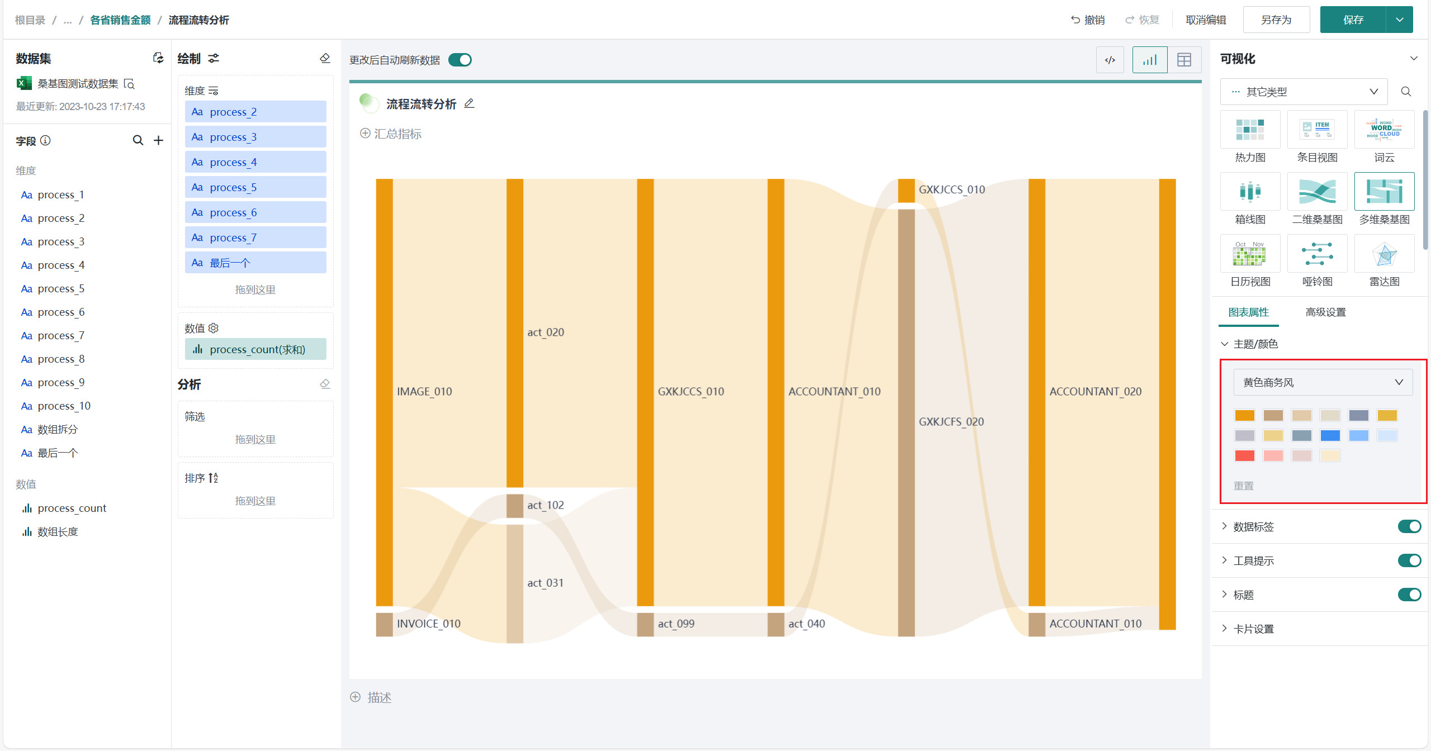The image size is (1431, 751).
Task: Open the code view icon
Action: point(1110,60)
